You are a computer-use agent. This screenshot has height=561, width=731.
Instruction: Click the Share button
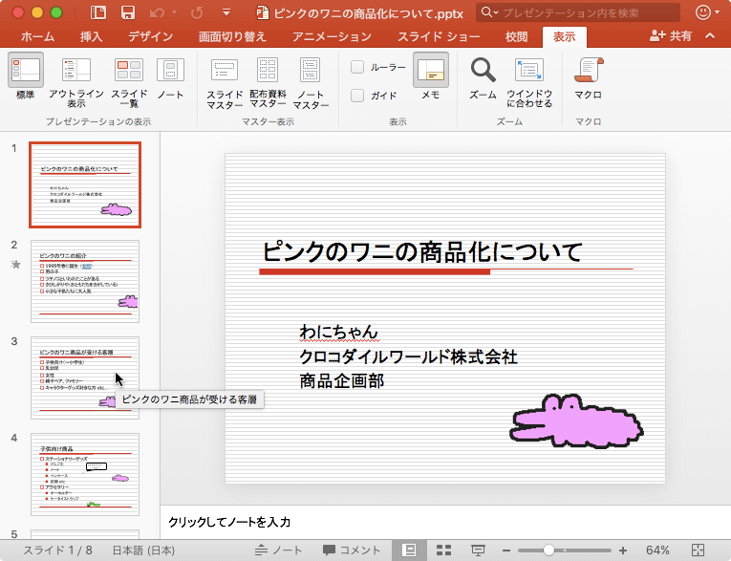point(671,36)
